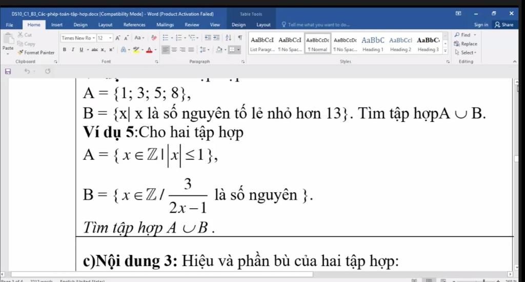Clear all formatting eraser icon
Image resolution: width=525 pixels, height=282 pixels.
154,38
